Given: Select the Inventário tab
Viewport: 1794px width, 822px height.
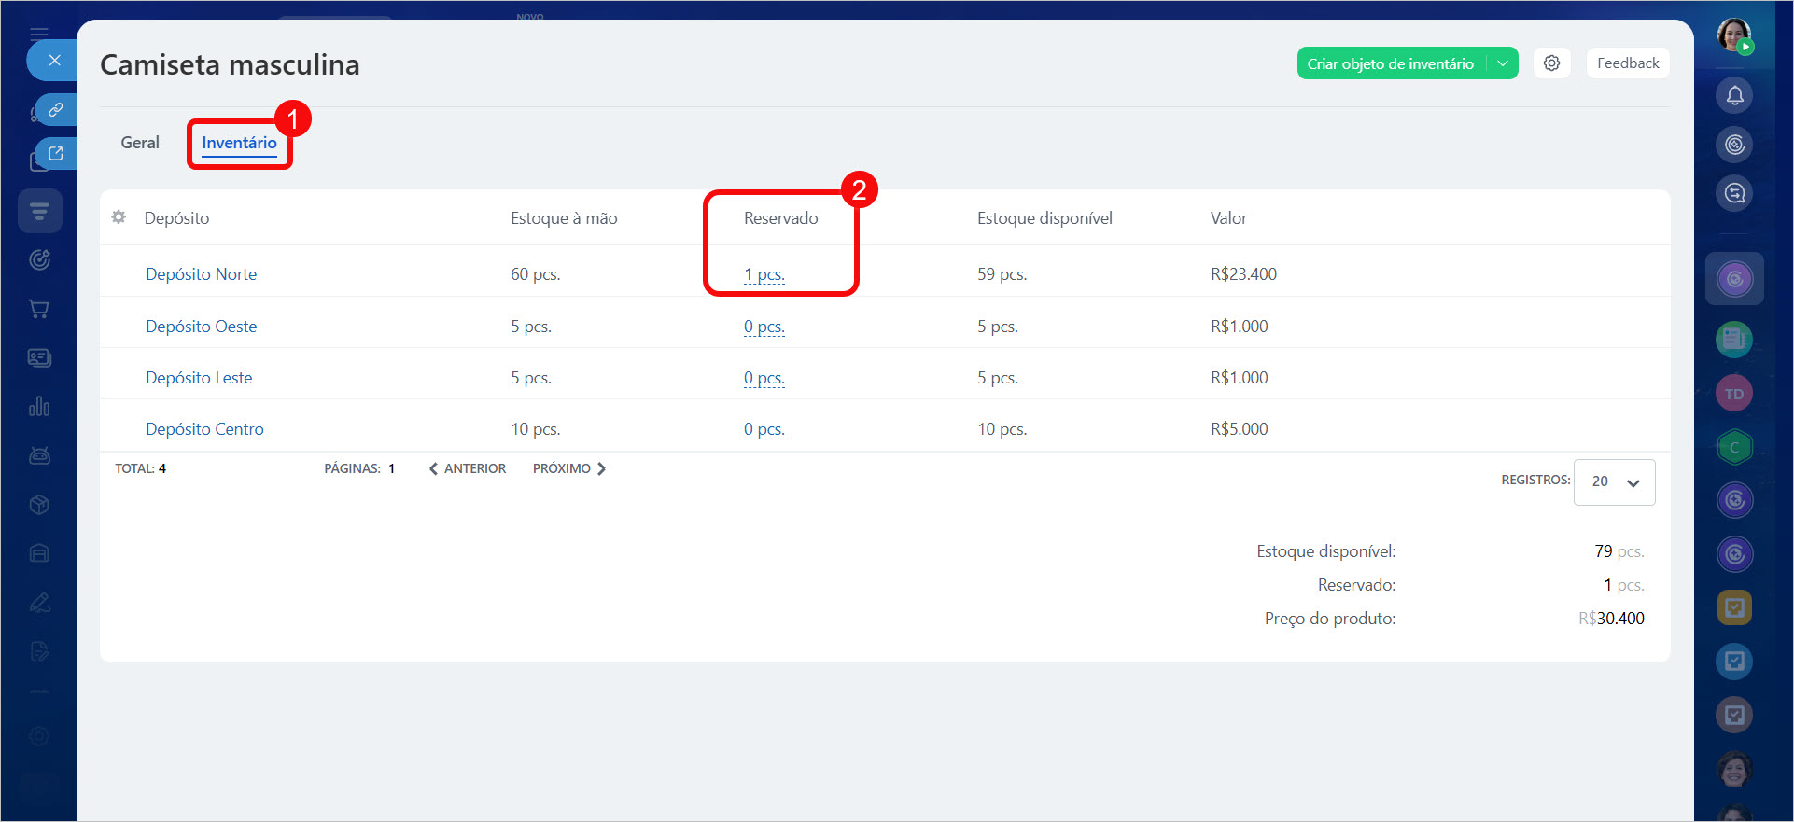Looking at the screenshot, I should click(239, 143).
